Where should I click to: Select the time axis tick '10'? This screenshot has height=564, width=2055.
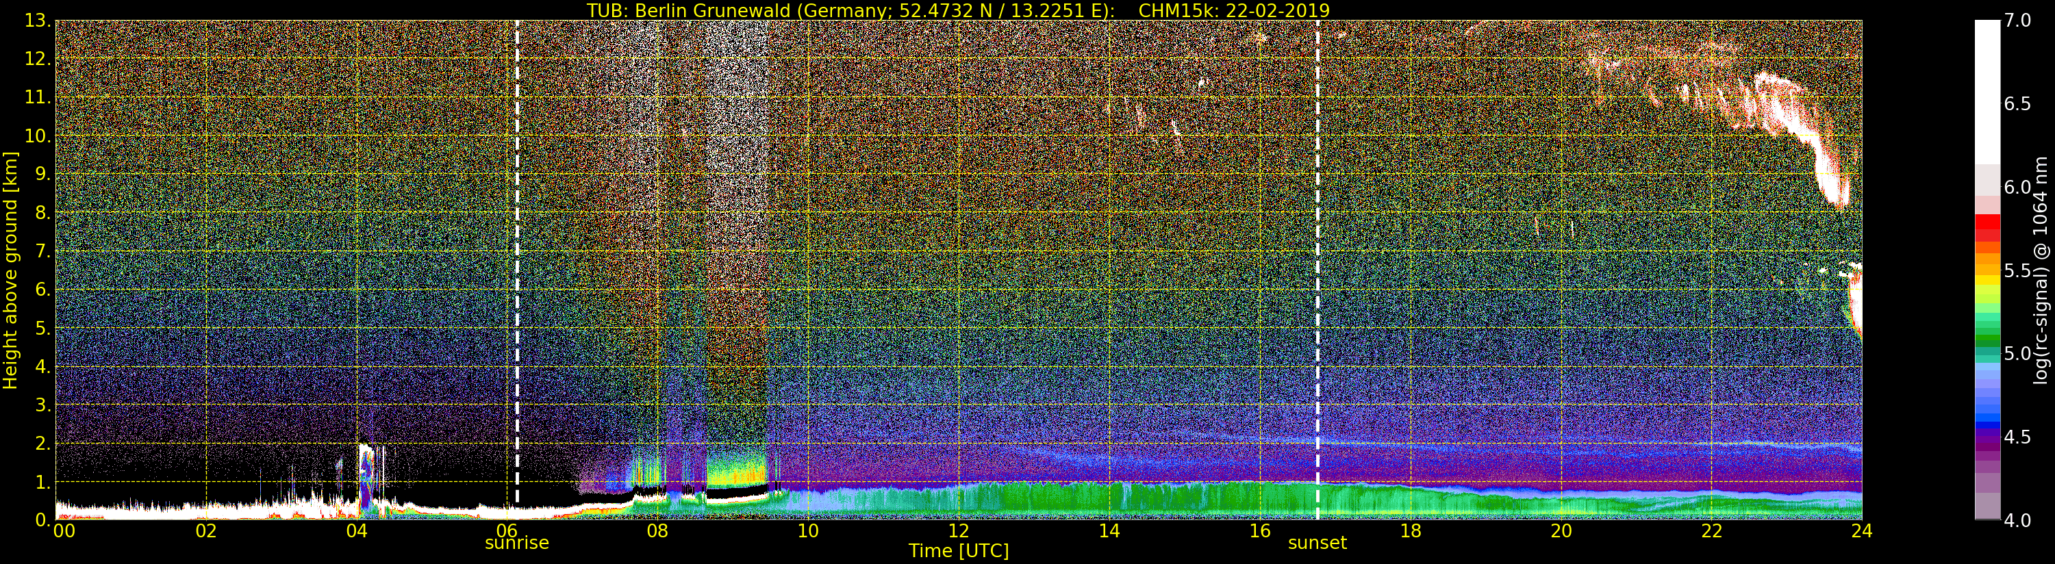808,530
